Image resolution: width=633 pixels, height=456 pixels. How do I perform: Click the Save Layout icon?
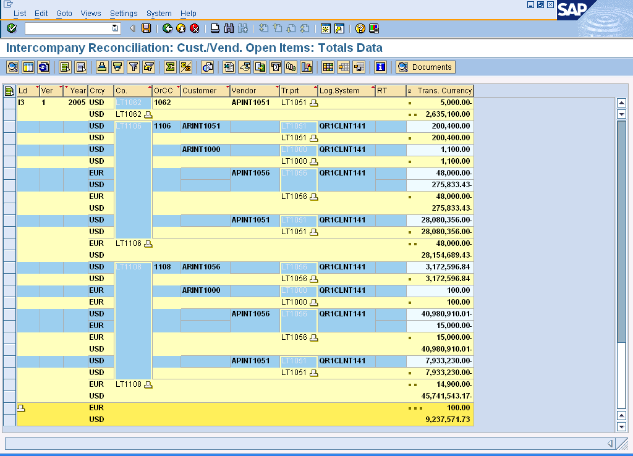[x=359, y=67]
